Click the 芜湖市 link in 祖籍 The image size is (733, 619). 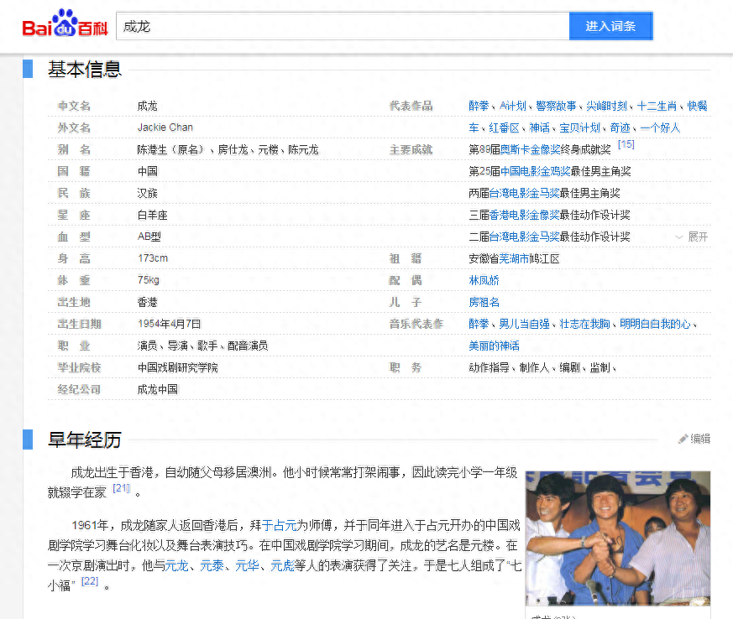[x=515, y=258]
